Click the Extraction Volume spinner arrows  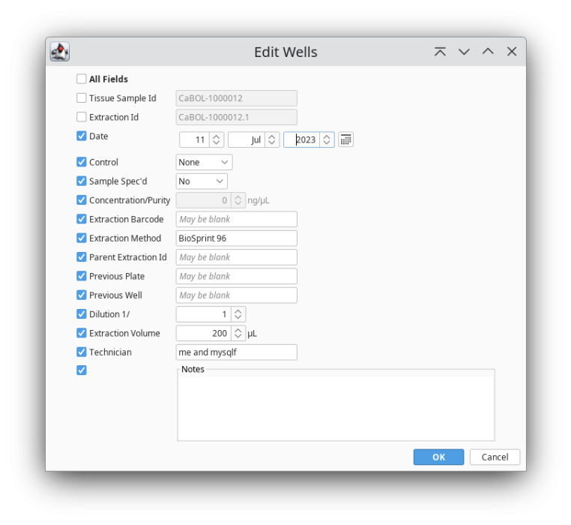click(x=238, y=333)
